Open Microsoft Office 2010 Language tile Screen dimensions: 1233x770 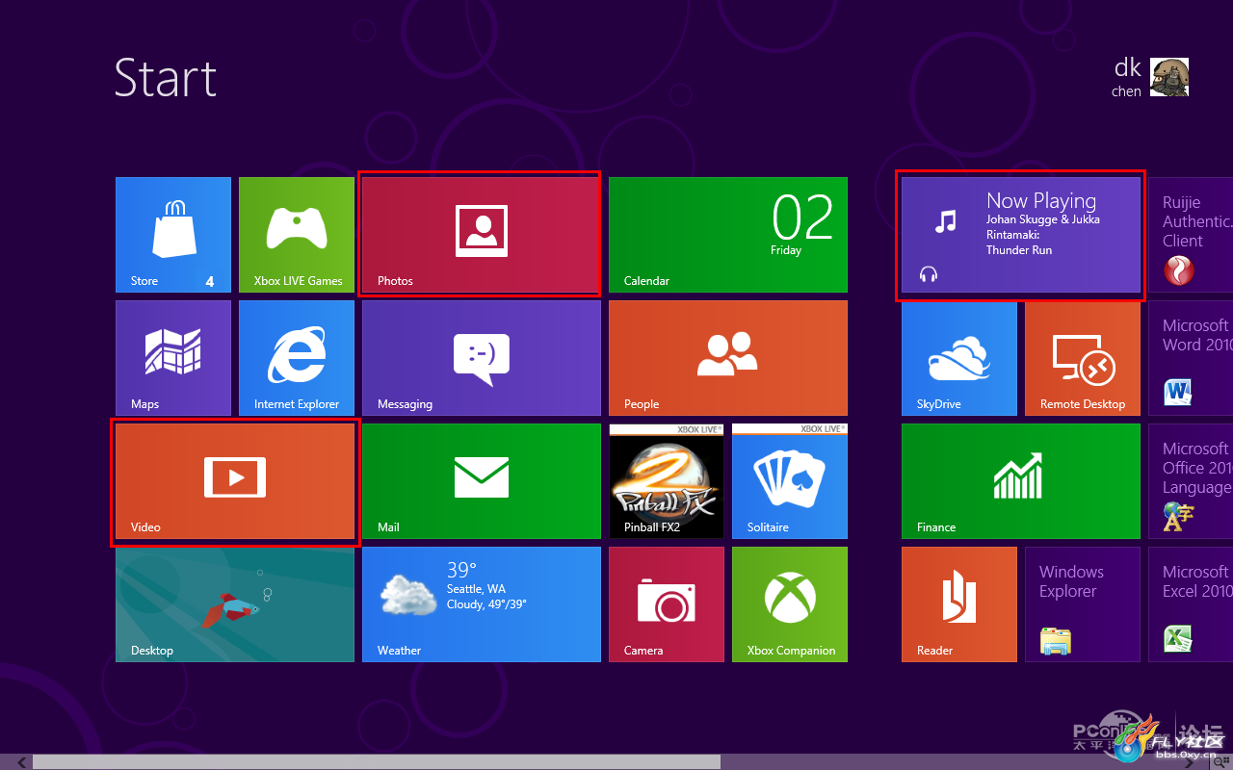pyautogui.click(x=1191, y=481)
